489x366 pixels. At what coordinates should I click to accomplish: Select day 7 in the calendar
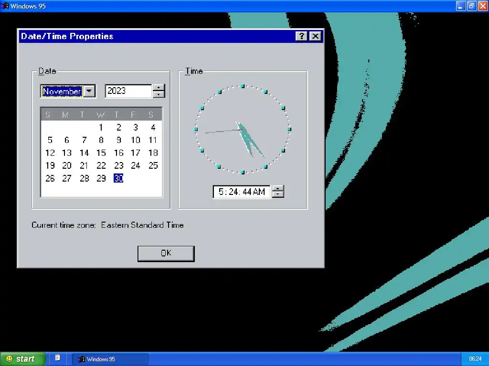click(84, 140)
